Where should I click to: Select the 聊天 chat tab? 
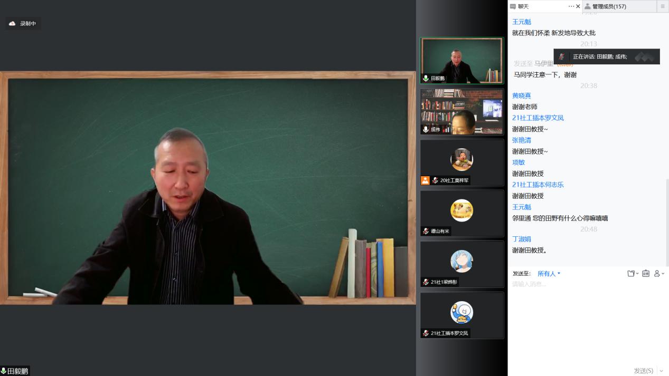point(523,6)
